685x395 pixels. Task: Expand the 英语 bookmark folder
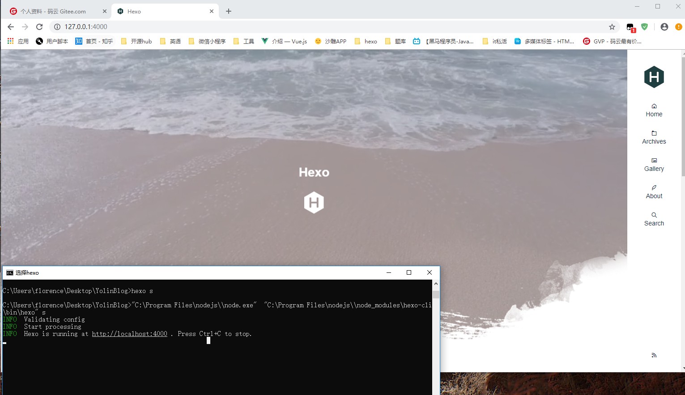(x=170, y=41)
